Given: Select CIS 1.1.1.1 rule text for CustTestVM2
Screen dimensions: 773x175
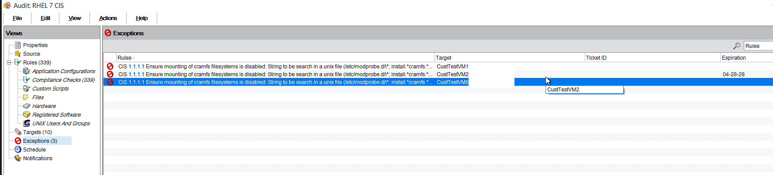Looking at the screenshot, I should point(275,74).
